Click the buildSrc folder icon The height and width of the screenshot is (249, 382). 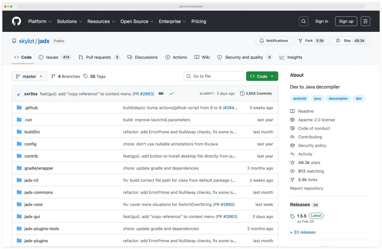[19, 132]
